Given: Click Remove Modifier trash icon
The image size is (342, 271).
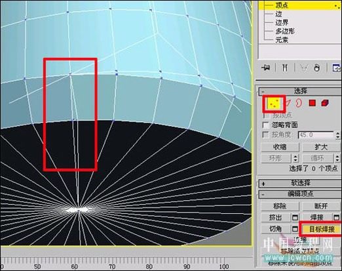Looking at the screenshot, I should tap(317, 68).
